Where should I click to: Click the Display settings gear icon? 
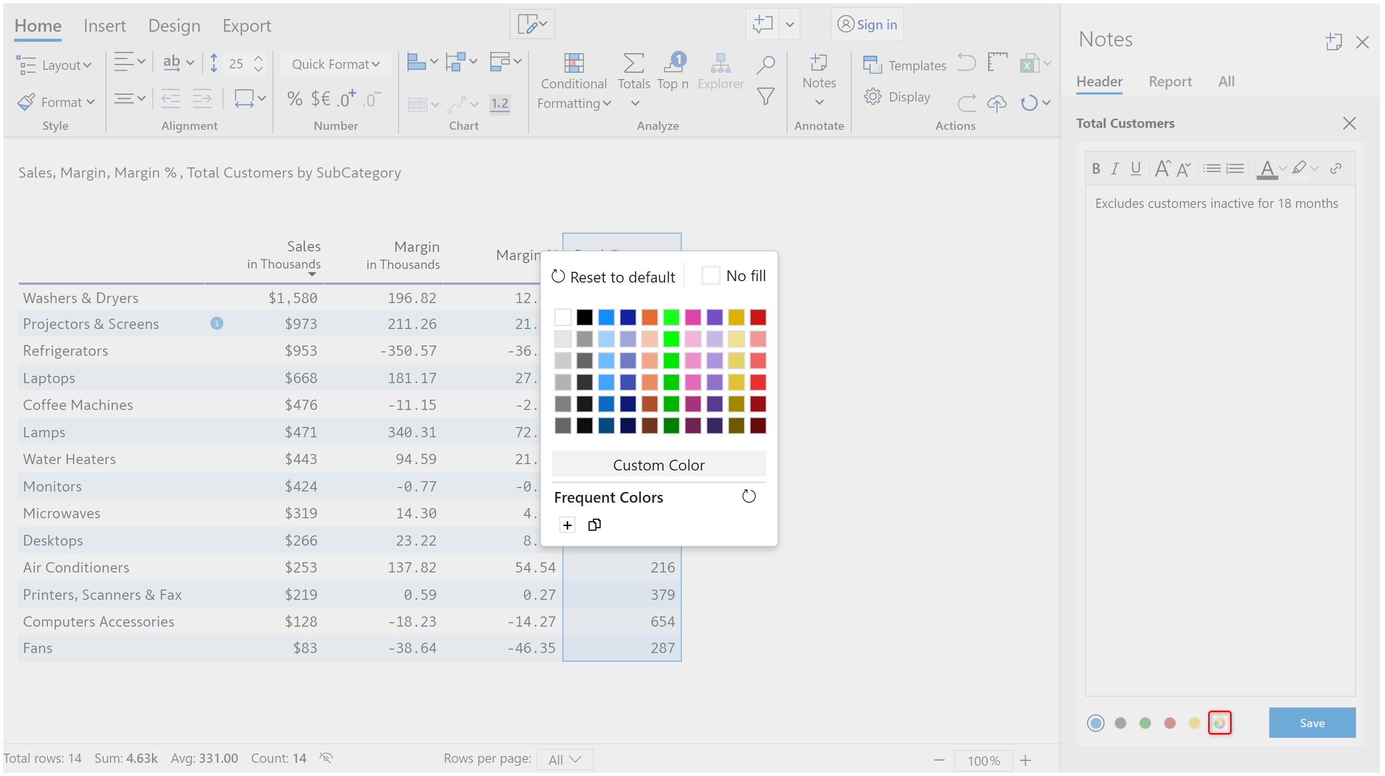coord(872,97)
